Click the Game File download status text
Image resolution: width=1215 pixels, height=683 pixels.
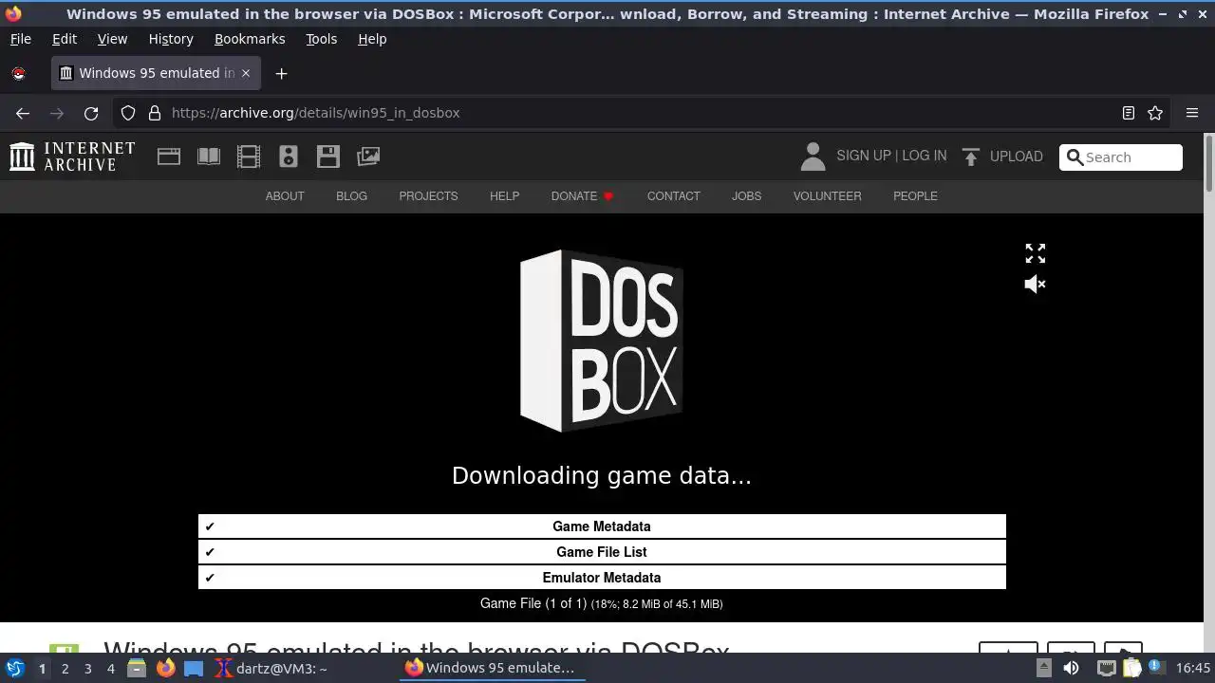click(x=602, y=603)
